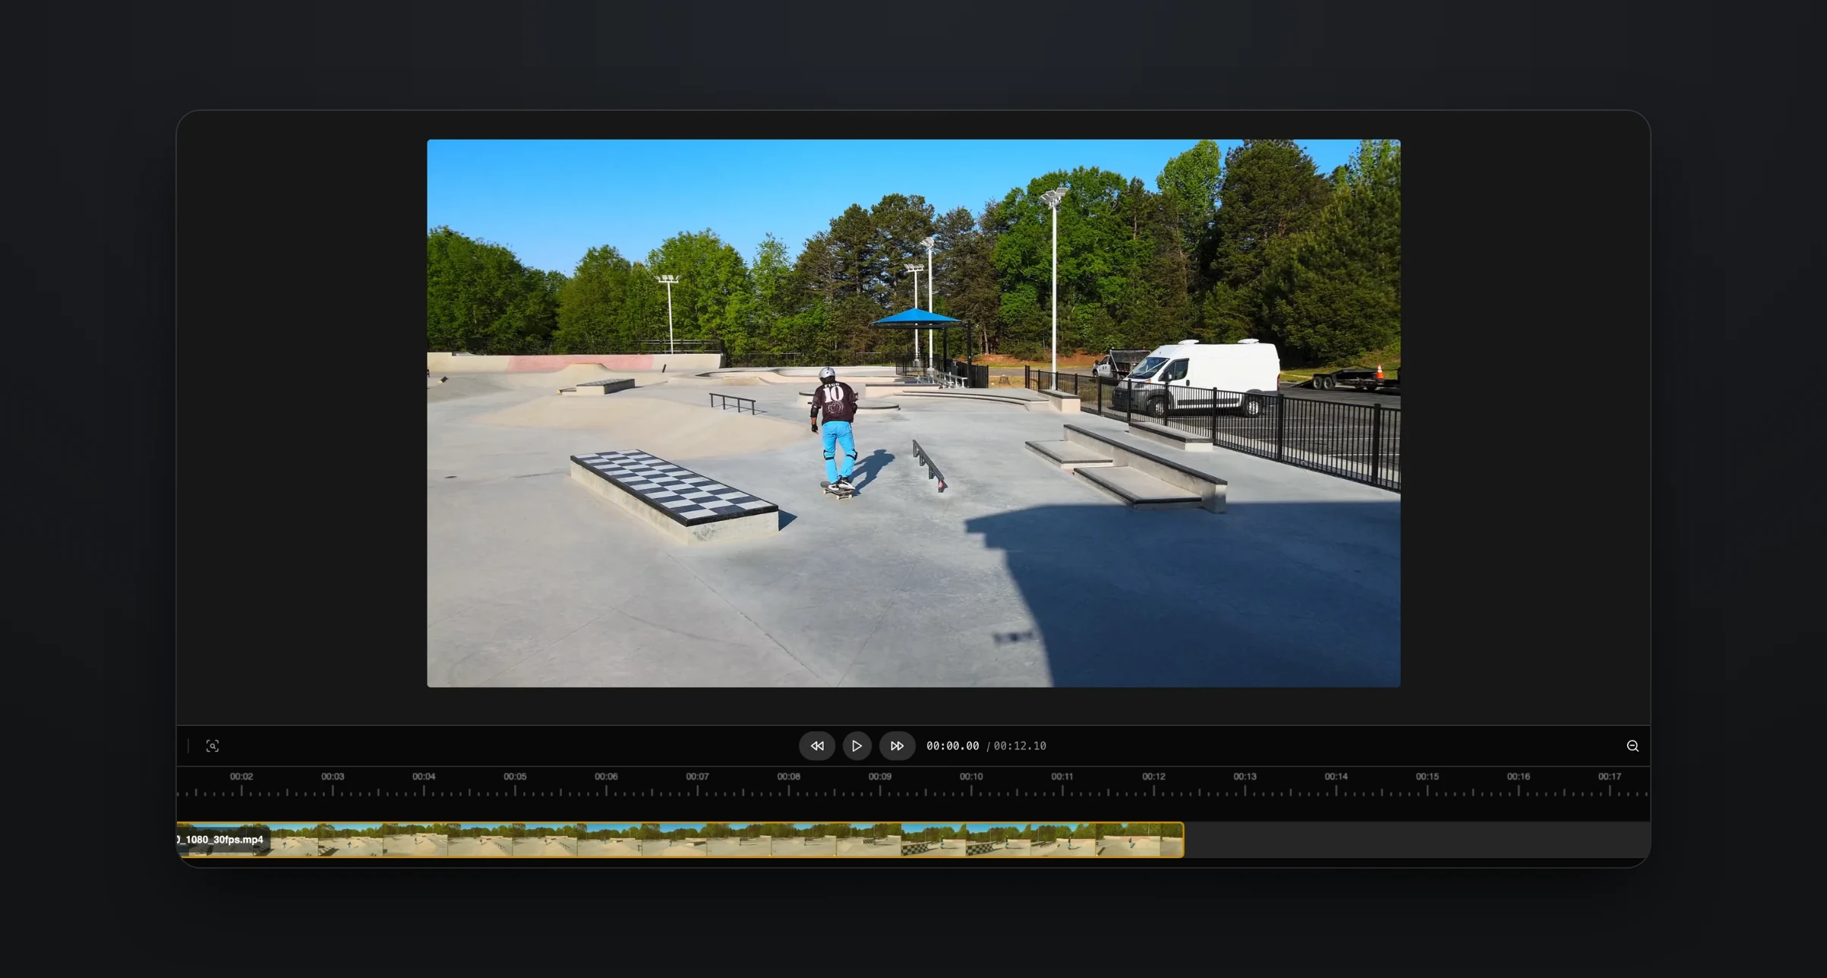Click the total duration 00:12.10 text
The width and height of the screenshot is (1827, 978).
[x=1020, y=746]
